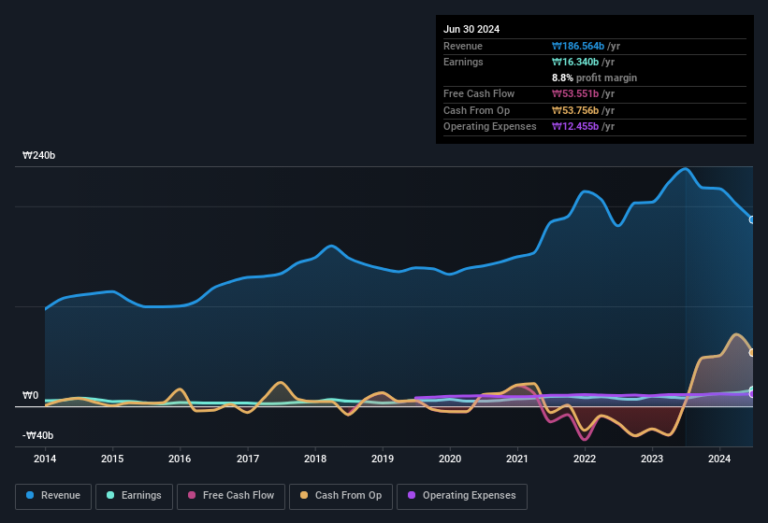Click the 2018 x-axis label
Screen dimensions: 768x523
tap(315, 459)
